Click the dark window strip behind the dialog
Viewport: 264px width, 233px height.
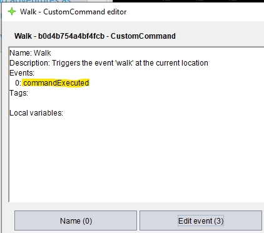[x=188, y=1]
